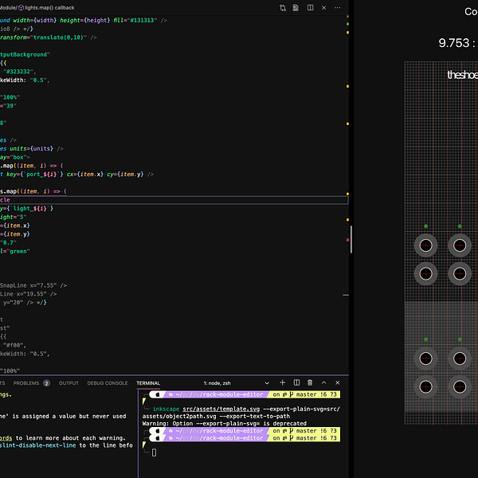Click the terminal cursor input prompt

154,453
